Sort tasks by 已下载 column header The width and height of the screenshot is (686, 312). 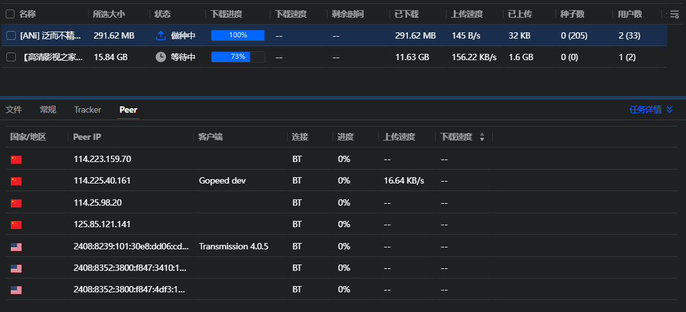click(407, 14)
